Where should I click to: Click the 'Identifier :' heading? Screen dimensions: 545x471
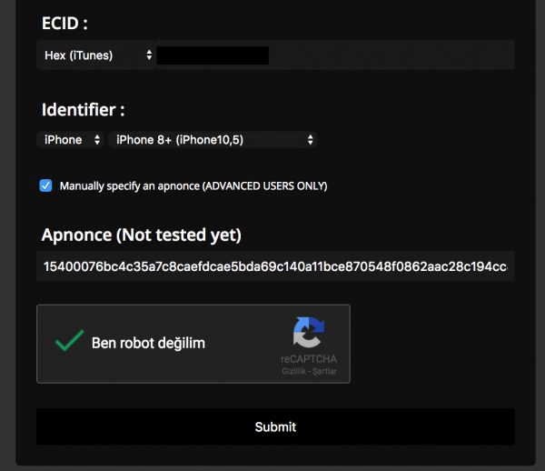point(84,110)
